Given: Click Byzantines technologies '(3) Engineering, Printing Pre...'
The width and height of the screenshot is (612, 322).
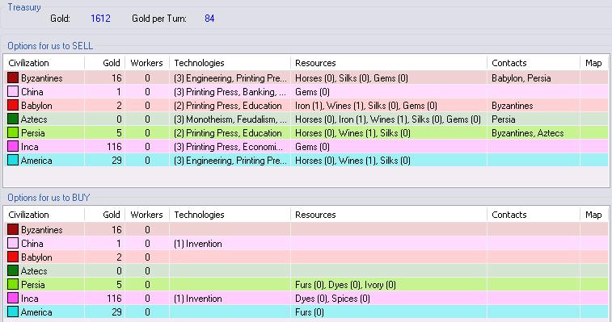Looking at the screenshot, I should point(230,78).
